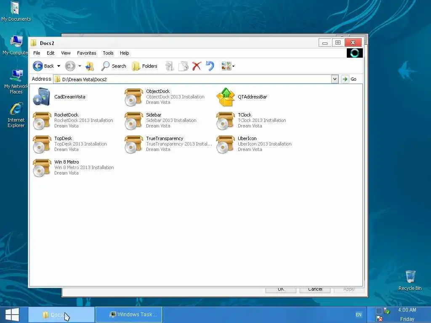
Task: Click the network tray icon with green check
Action: point(387,311)
